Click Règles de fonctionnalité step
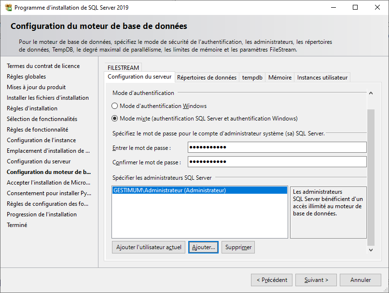The width and height of the screenshot is (389, 293). point(38,130)
